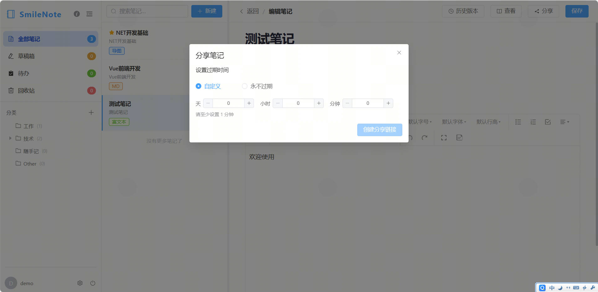Open the NET开发基础 note
The height and width of the screenshot is (292, 598).
(146, 42)
